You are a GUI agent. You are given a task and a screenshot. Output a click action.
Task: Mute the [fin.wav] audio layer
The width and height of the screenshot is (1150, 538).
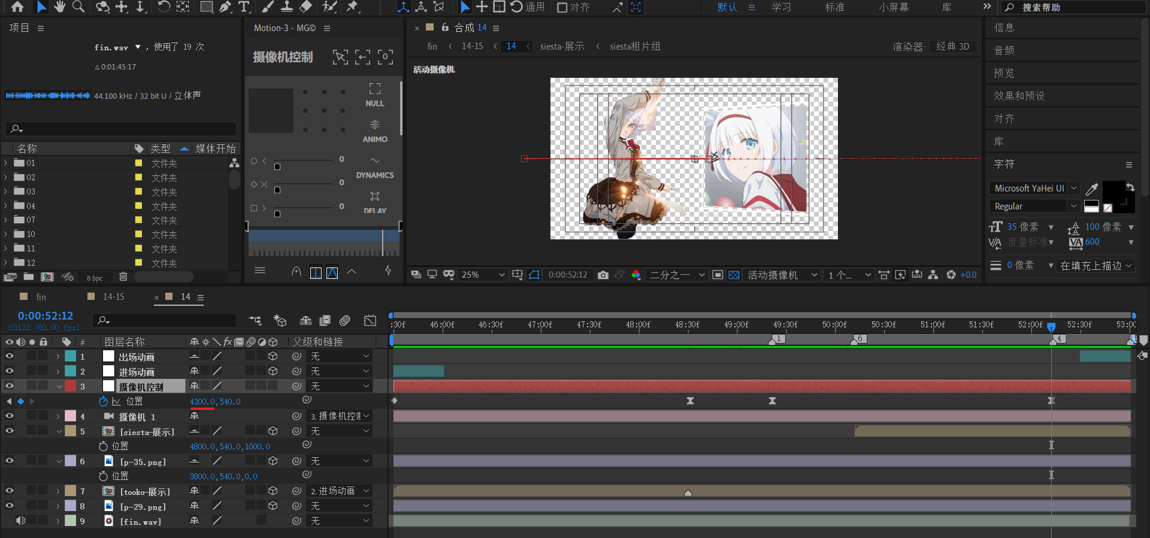coord(21,521)
